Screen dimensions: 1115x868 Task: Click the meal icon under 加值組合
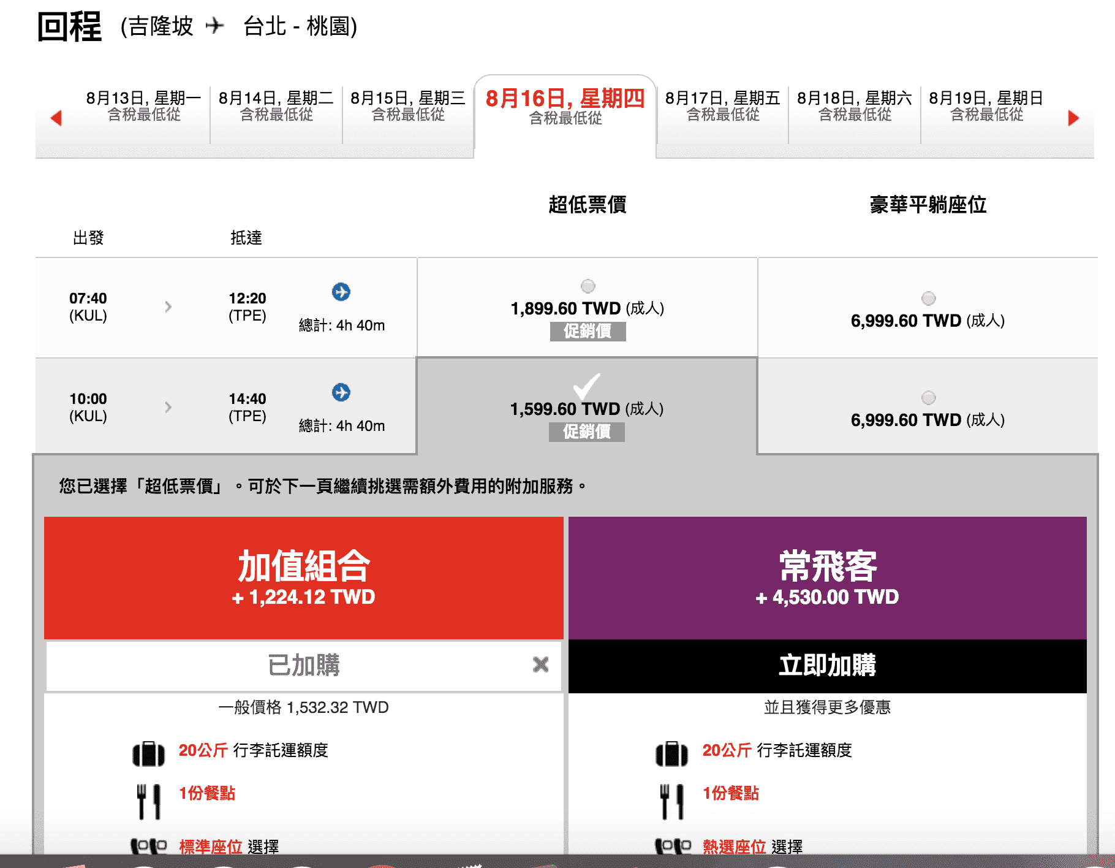pyautogui.click(x=148, y=801)
